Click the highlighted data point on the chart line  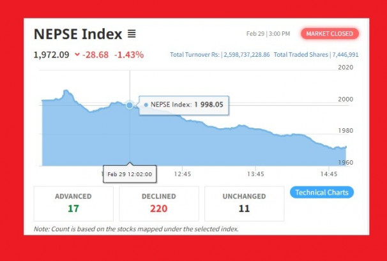130,105
